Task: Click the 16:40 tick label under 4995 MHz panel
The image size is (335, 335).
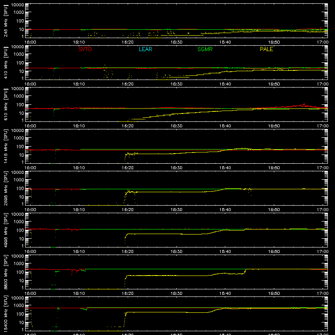Action: [225, 252]
